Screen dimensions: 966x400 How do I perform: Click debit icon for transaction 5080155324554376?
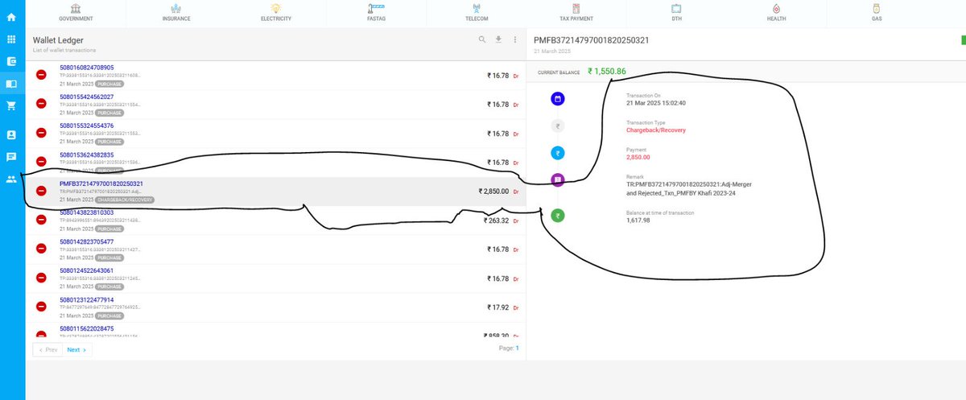(x=41, y=133)
